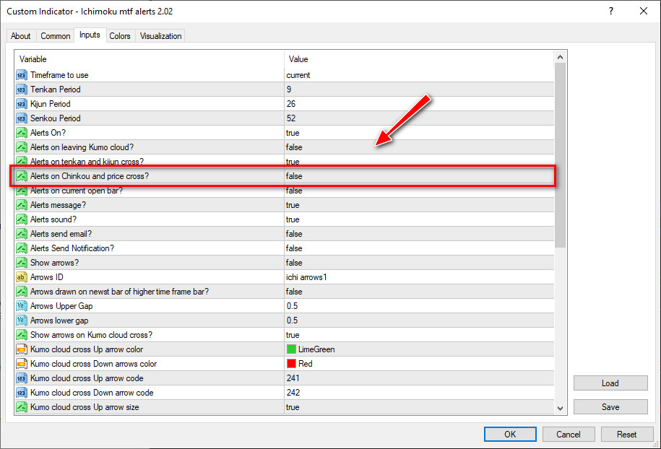Toggle the Alerts on Chinkou and price cross value
The height and width of the screenshot is (449, 661).
tap(419, 176)
